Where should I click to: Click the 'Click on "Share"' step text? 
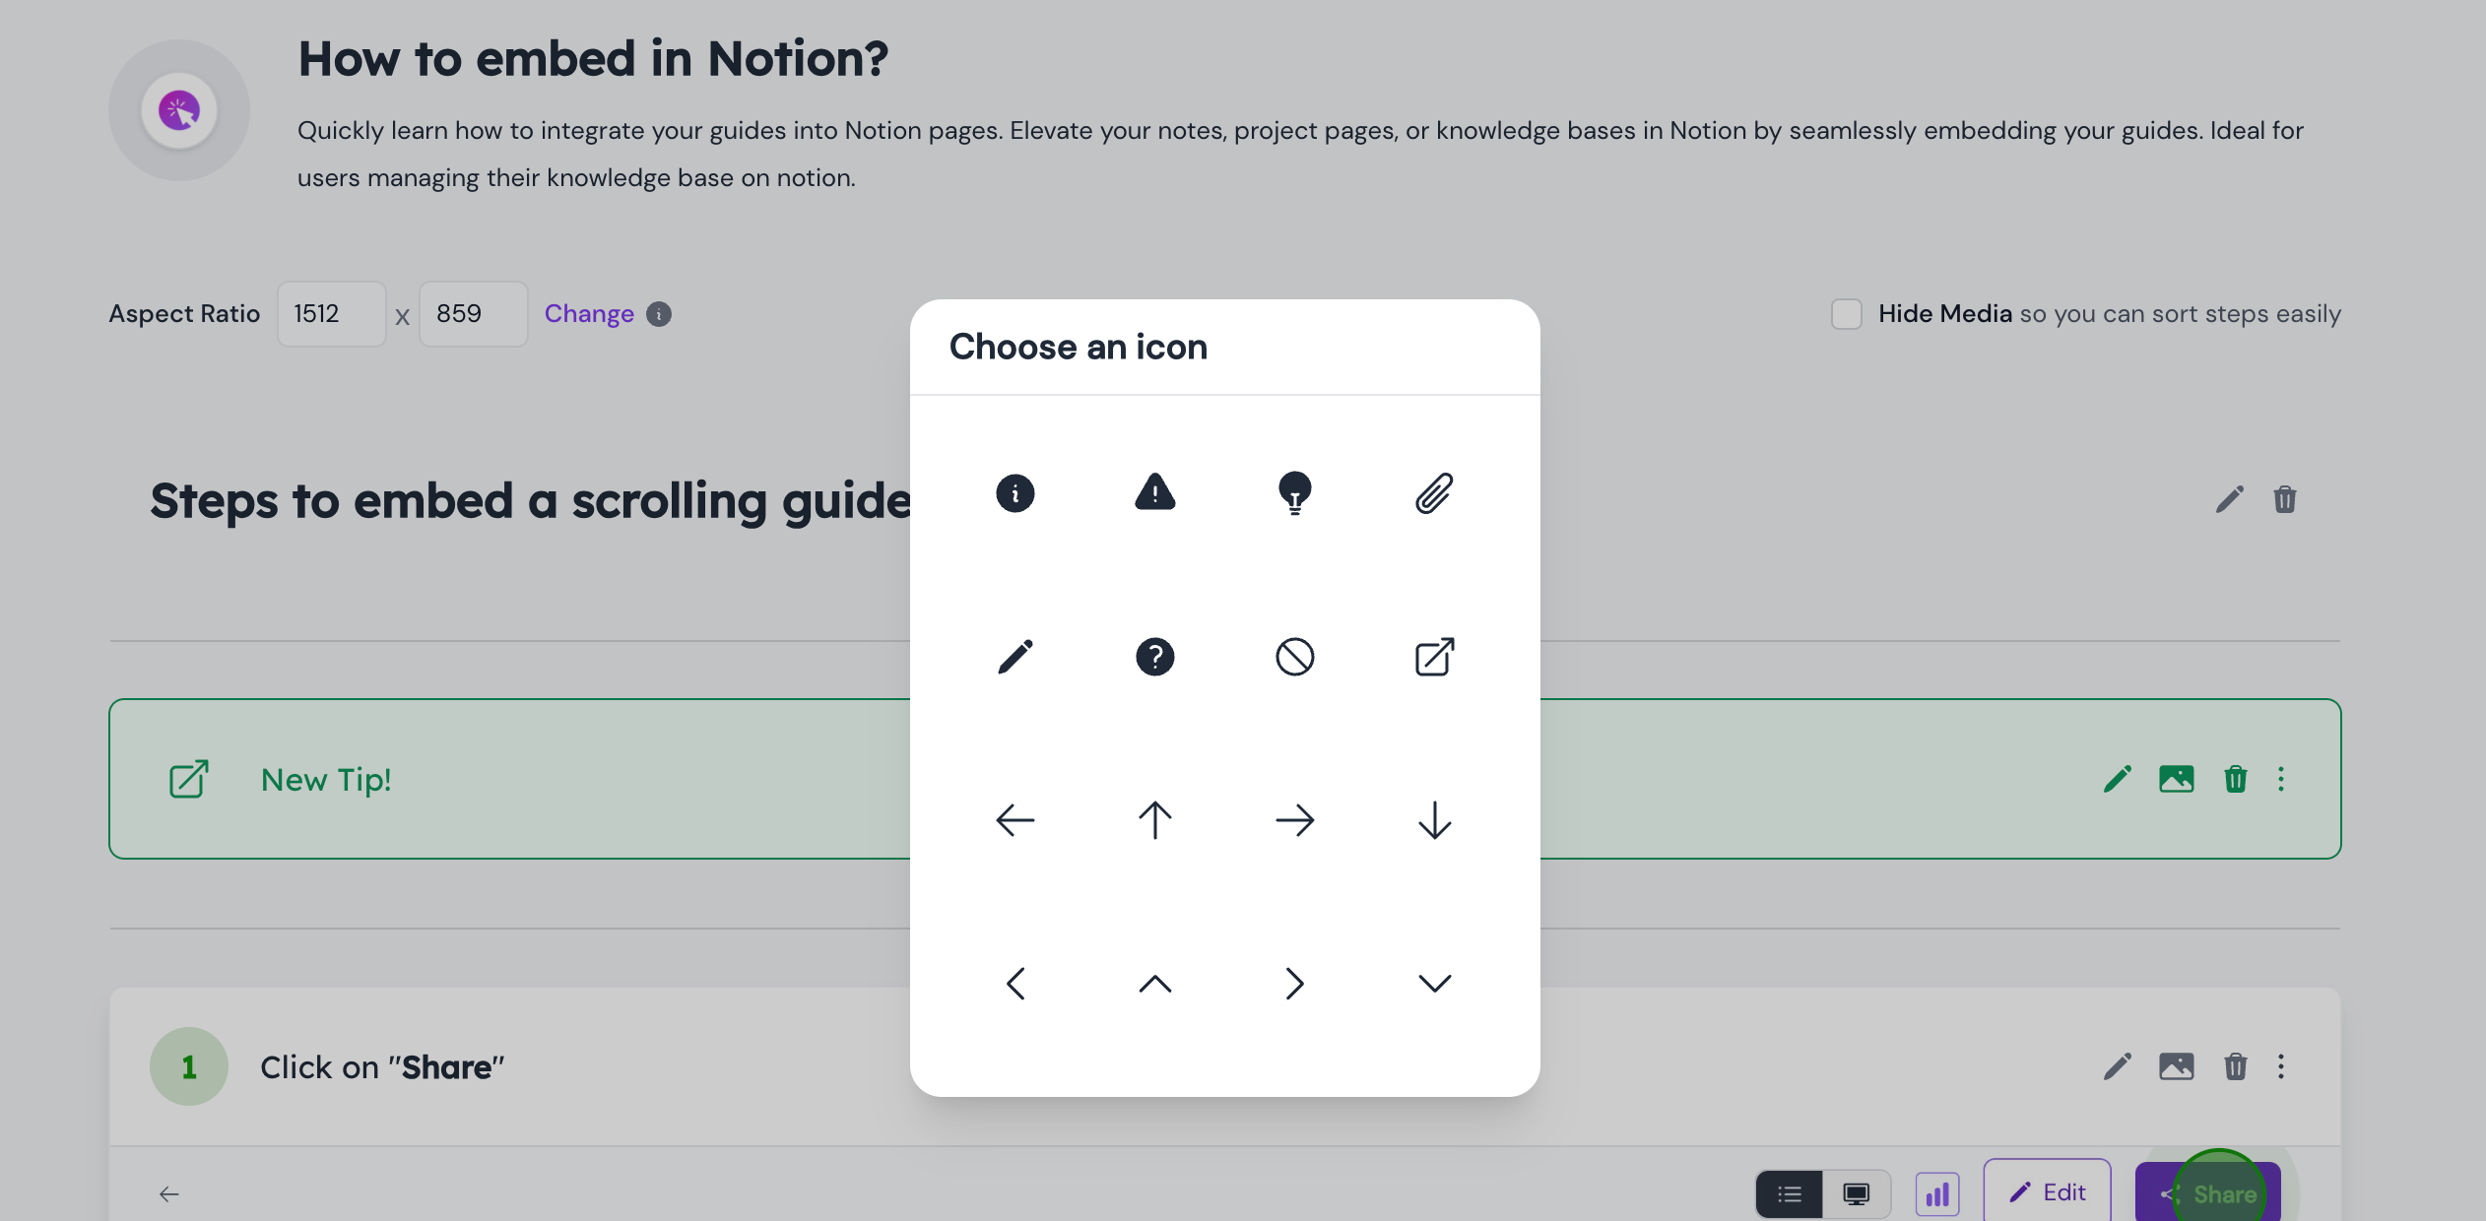tap(382, 1067)
